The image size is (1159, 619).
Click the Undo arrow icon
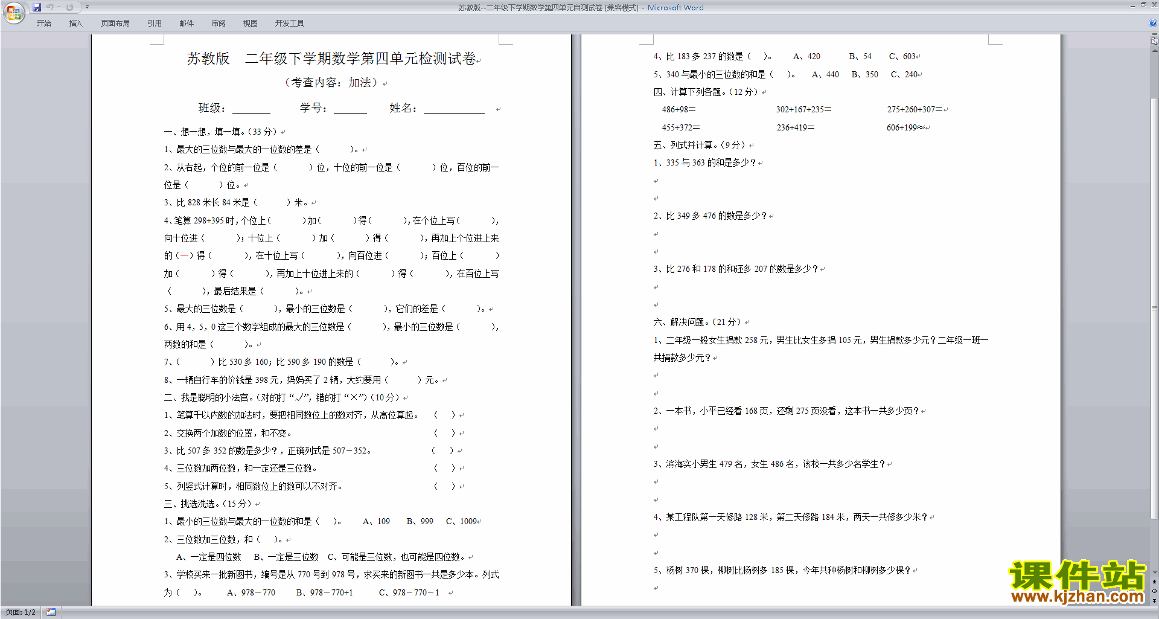pyautogui.click(x=50, y=7)
